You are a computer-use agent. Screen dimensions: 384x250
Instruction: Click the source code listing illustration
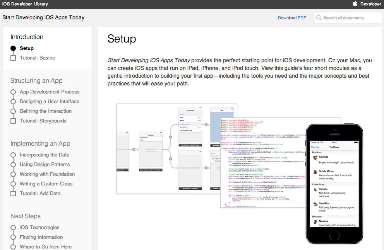pyautogui.click(x=263, y=163)
